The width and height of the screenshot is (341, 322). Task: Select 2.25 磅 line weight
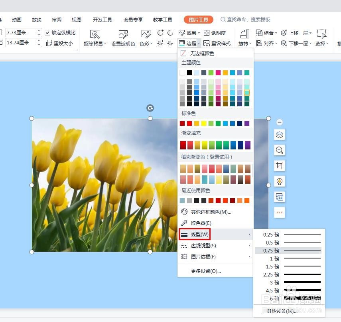pos(289,274)
